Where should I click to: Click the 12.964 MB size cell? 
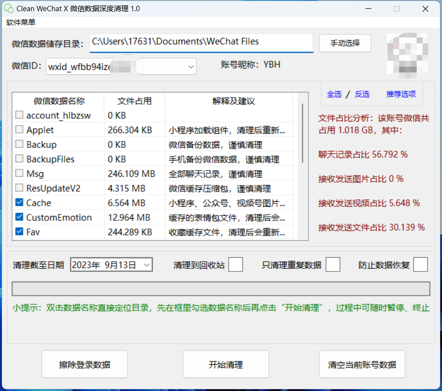click(x=129, y=217)
